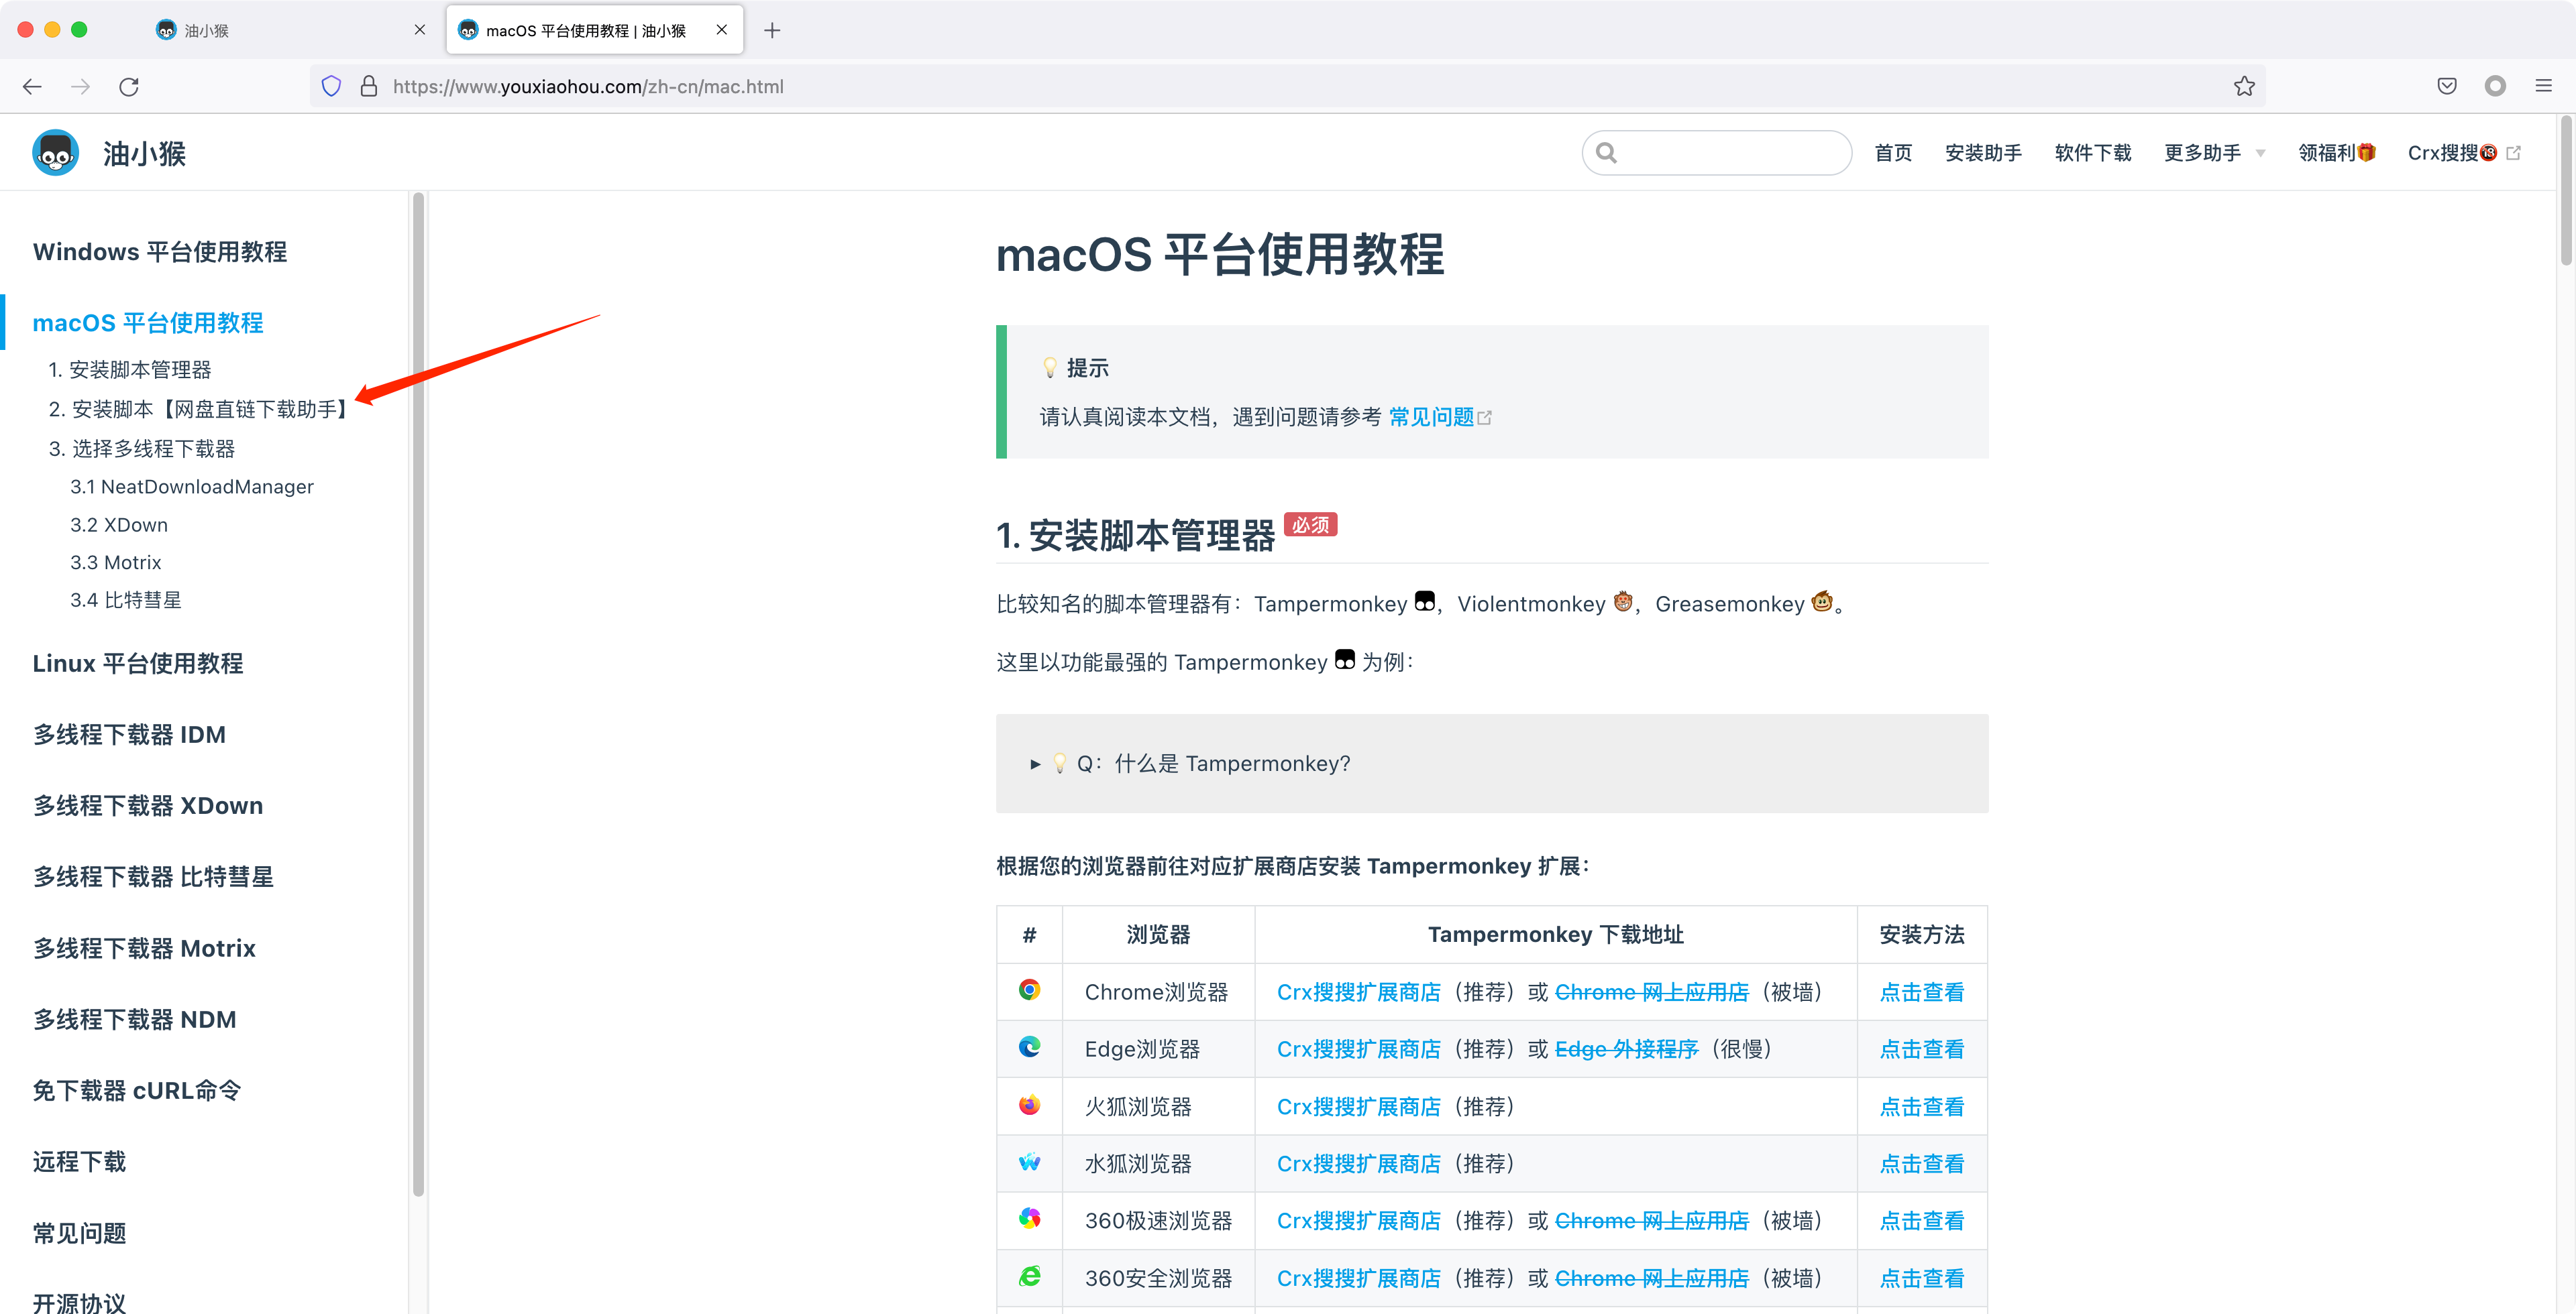This screenshot has width=2576, height=1314.
Task: Open Crx搜搜扩展商店 link for Chrome浏览器
Action: (x=1358, y=992)
